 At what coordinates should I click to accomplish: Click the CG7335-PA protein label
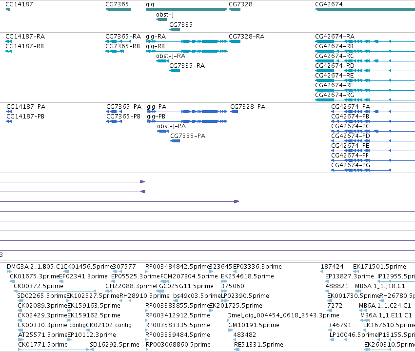click(188, 136)
